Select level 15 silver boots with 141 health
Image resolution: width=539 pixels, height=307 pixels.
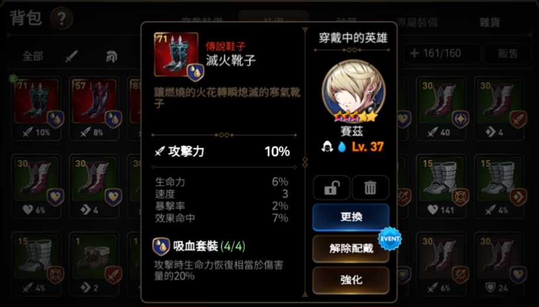coord(442,186)
